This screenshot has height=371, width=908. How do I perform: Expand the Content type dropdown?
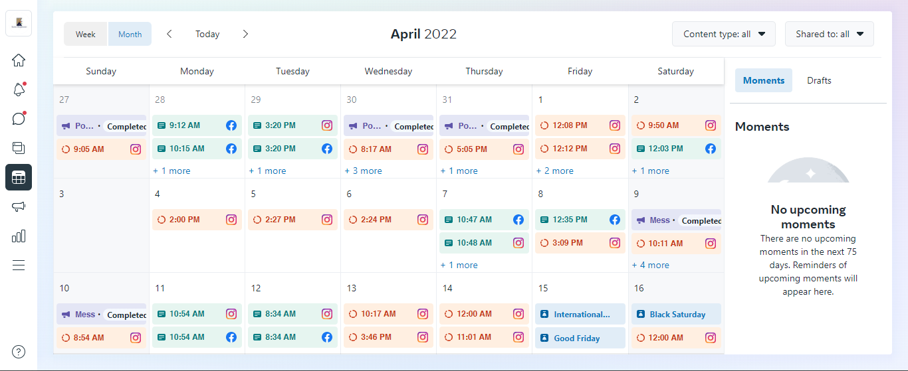coord(723,34)
